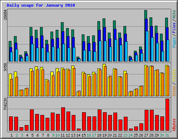Click the tallest hits bar for day 27

(x=146, y=15)
